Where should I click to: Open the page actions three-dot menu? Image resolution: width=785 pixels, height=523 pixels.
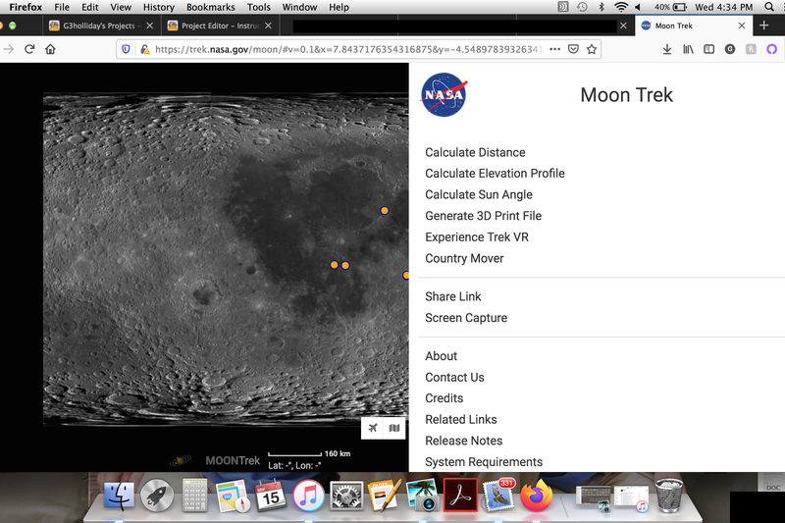[x=554, y=49]
